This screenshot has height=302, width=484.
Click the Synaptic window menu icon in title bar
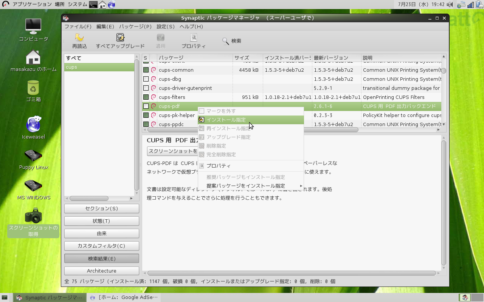click(x=66, y=18)
